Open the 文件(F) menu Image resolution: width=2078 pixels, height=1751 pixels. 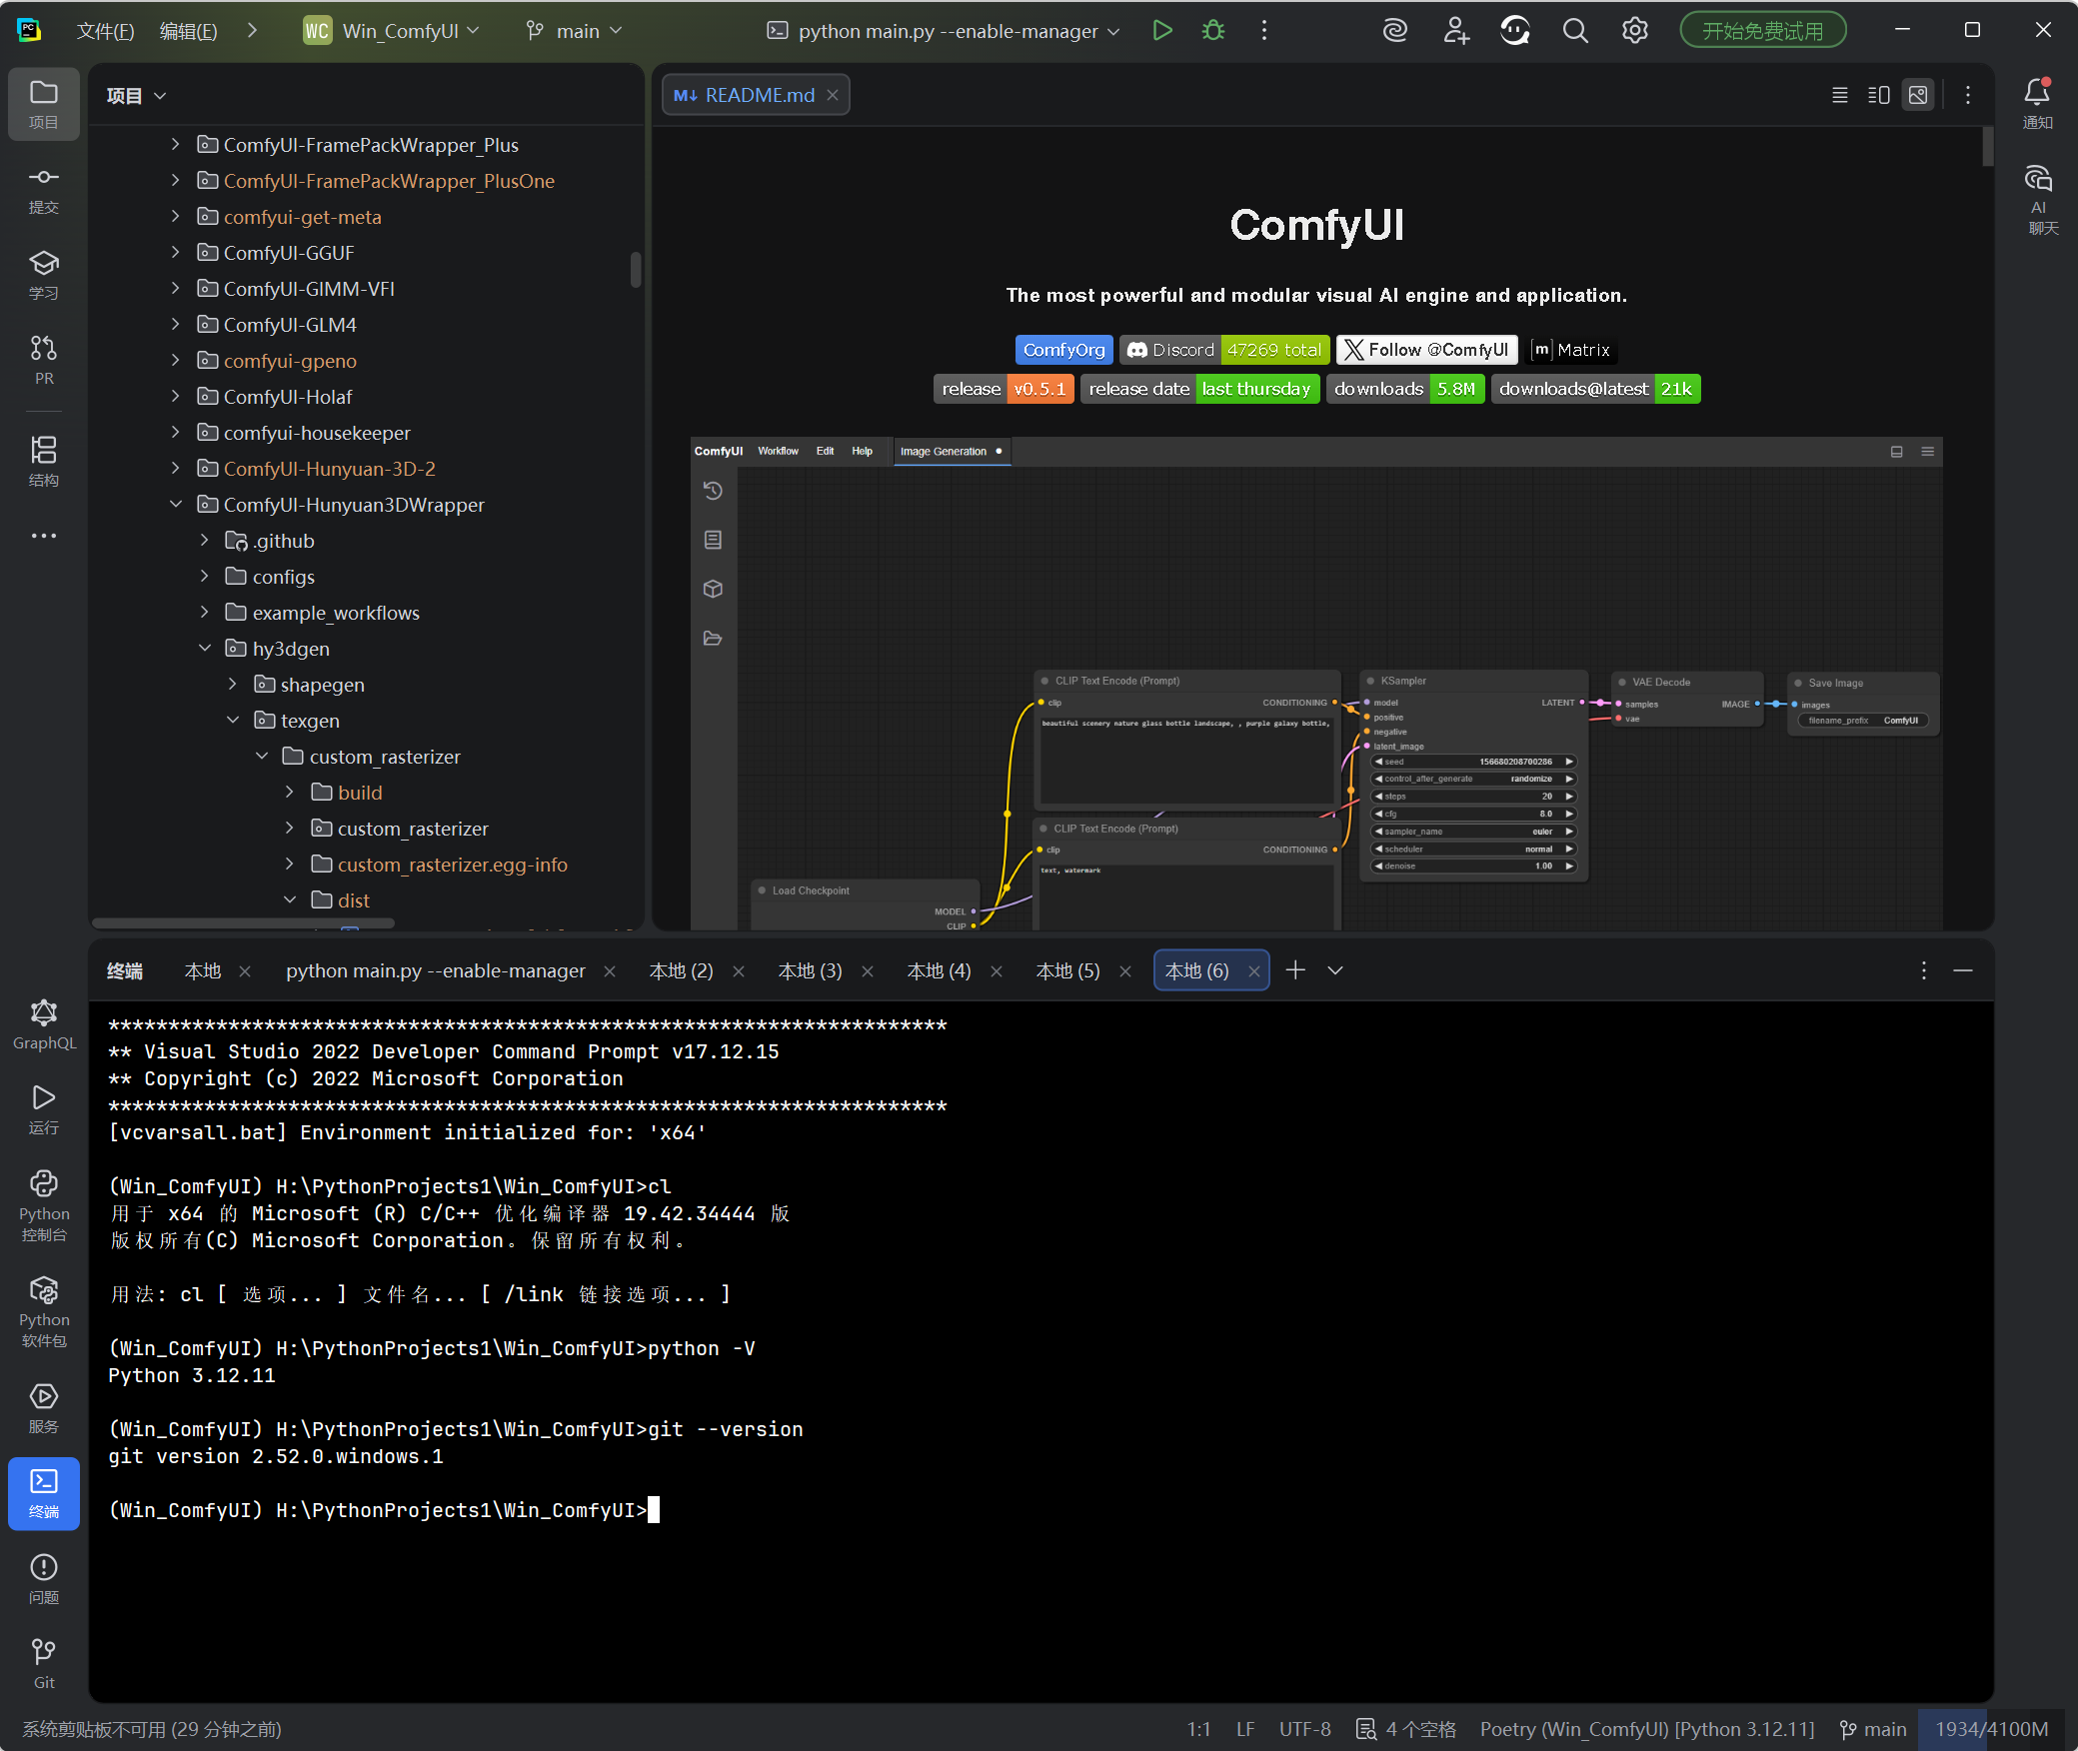(x=105, y=31)
